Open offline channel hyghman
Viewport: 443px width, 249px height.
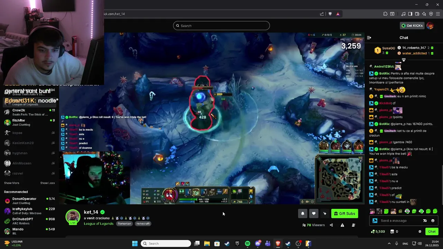click(29, 153)
